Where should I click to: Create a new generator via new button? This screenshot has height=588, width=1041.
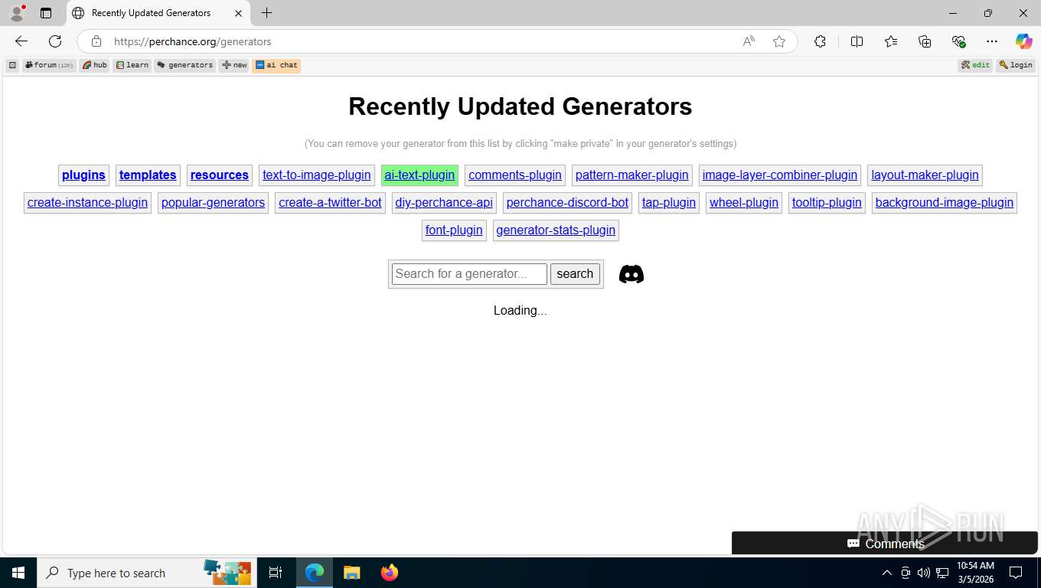pyautogui.click(x=234, y=65)
